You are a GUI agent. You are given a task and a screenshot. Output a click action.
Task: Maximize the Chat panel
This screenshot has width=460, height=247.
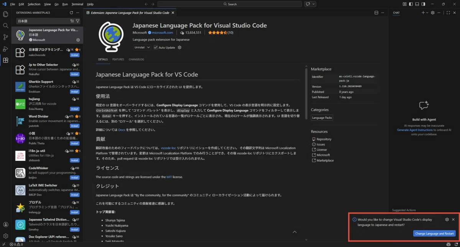(448, 13)
